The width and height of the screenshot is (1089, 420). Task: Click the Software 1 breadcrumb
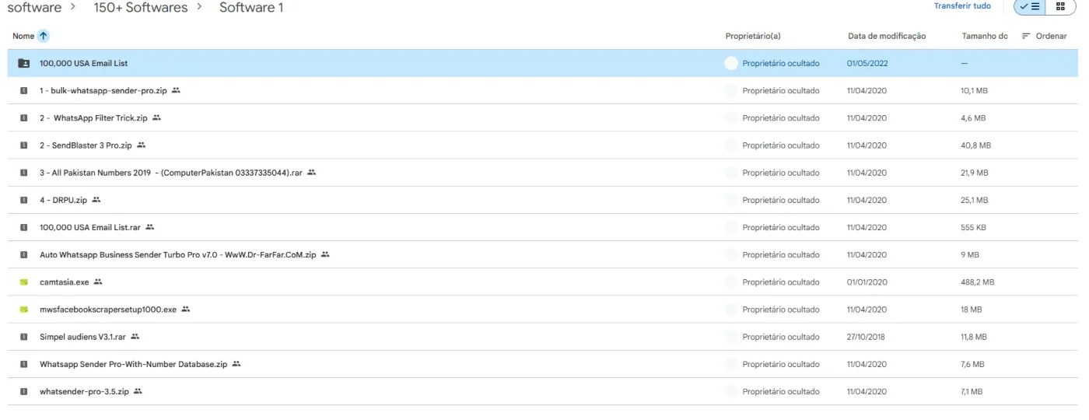[251, 8]
